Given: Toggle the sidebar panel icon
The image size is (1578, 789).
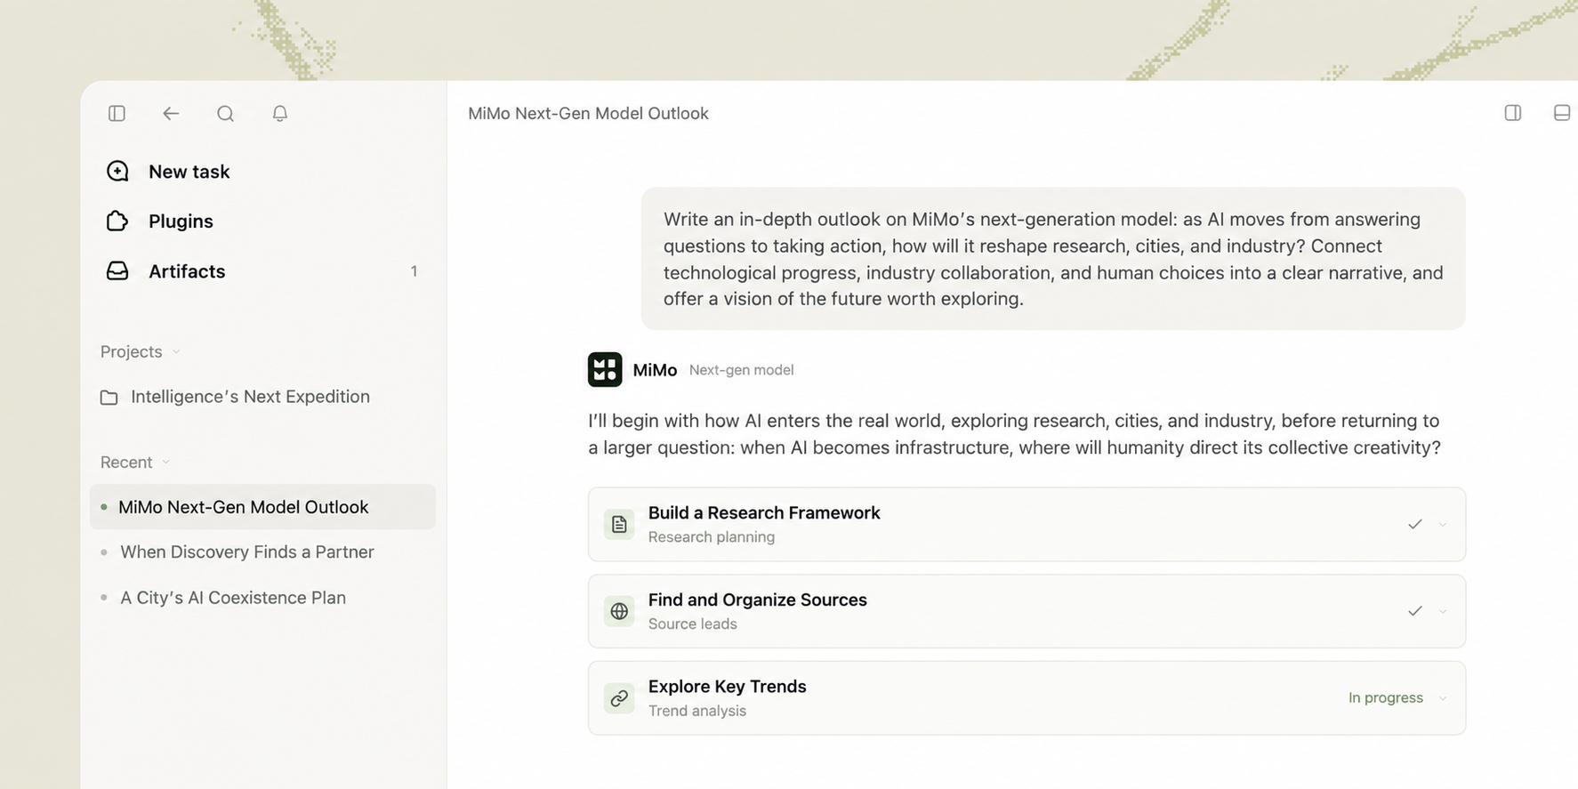Looking at the screenshot, I should 117,113.
